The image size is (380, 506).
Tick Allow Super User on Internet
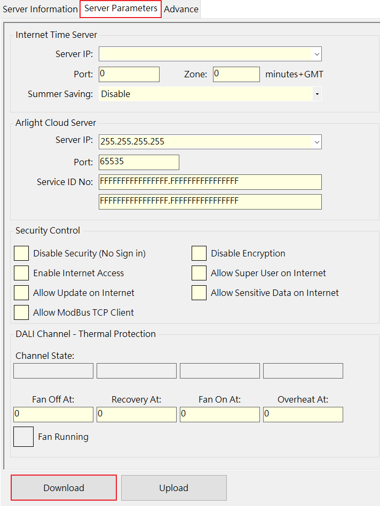click(x=199, y=273)
